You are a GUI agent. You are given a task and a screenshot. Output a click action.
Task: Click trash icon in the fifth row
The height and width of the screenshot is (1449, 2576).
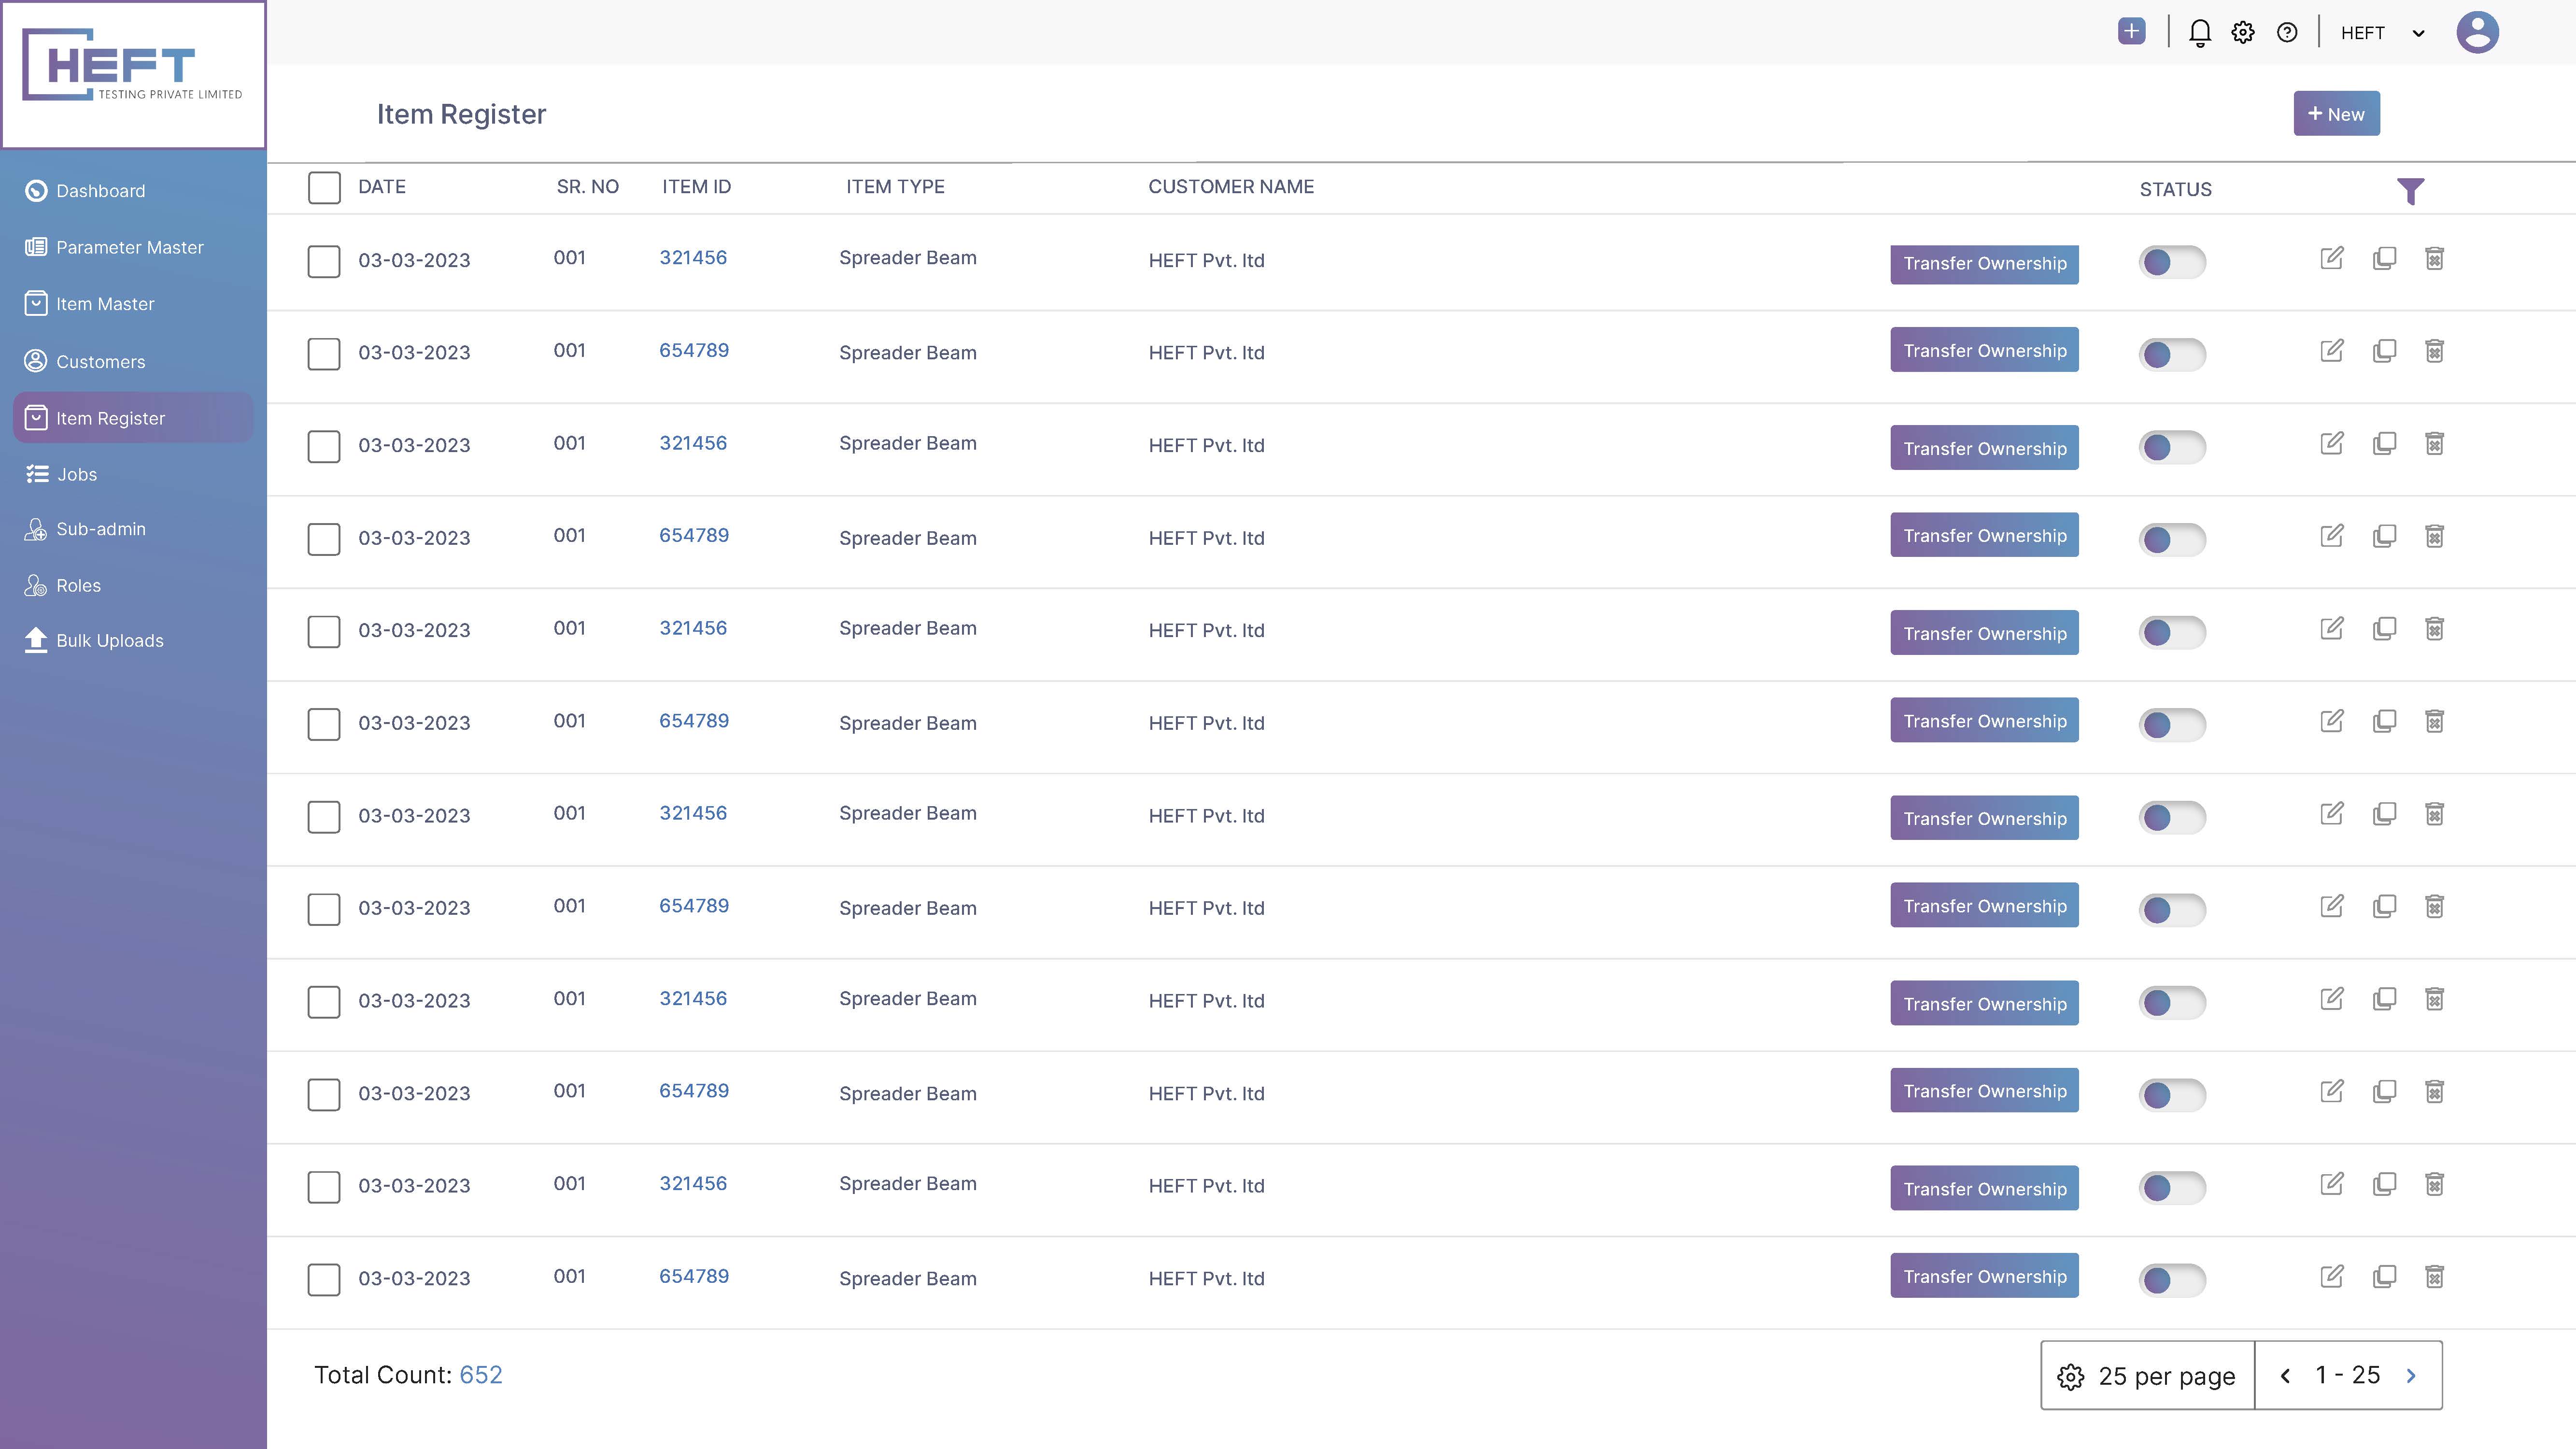coord(2434,628)
